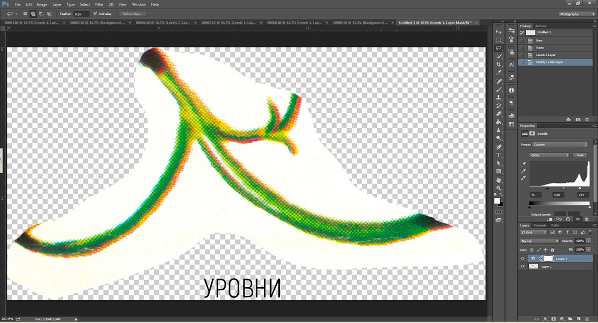The height and width of the screenshot is (323, 598).
Task: Open the CMYK channel dropdown
Action: point(549,155)
